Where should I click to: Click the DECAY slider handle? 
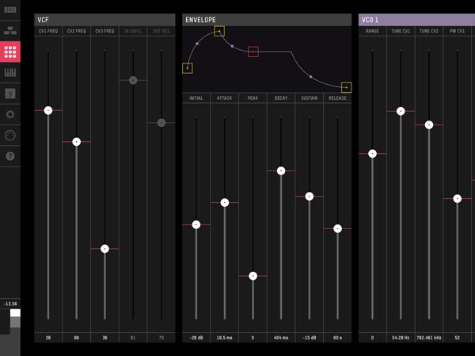tap(281, 171)
